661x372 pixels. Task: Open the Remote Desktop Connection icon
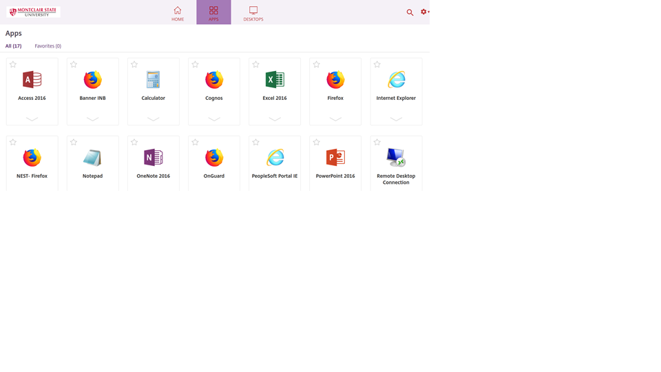click(396, 158)
